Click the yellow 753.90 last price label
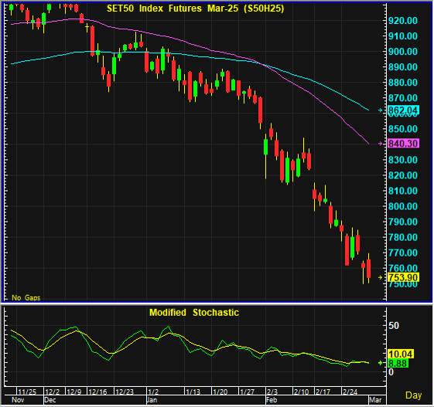 click(403, 277)
